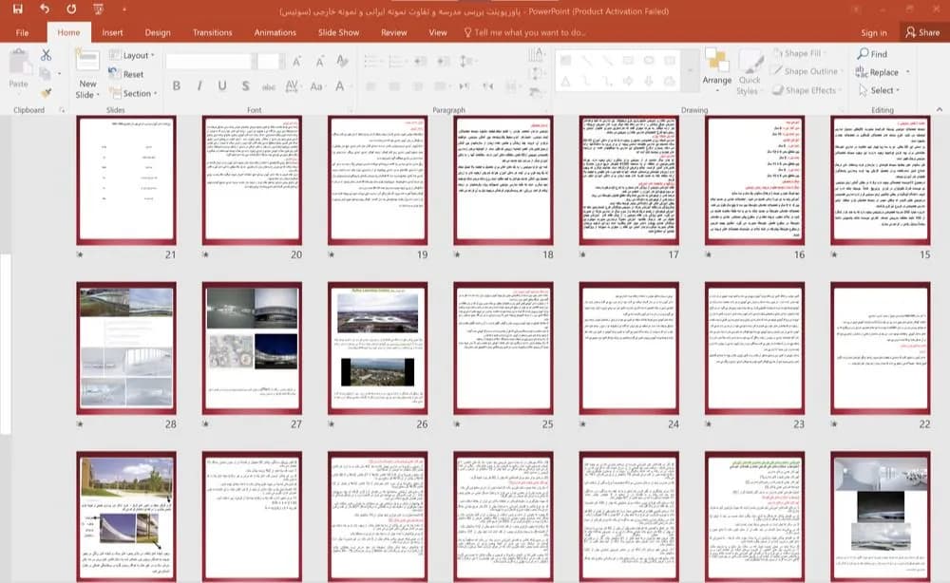Open the Slide Show tab
The image size is (950, 583).
339,32
